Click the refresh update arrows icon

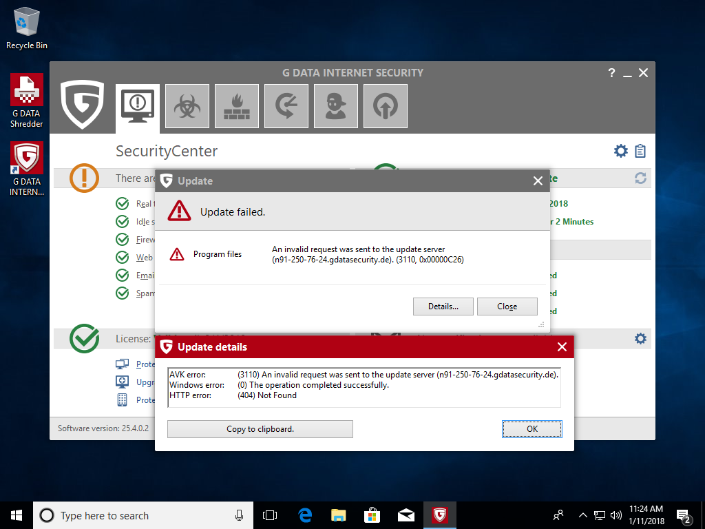coord(640,178)
